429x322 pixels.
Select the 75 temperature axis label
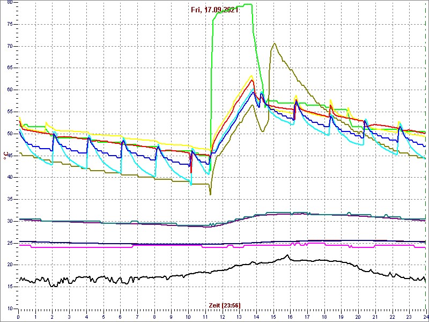[x=9, y=24]
